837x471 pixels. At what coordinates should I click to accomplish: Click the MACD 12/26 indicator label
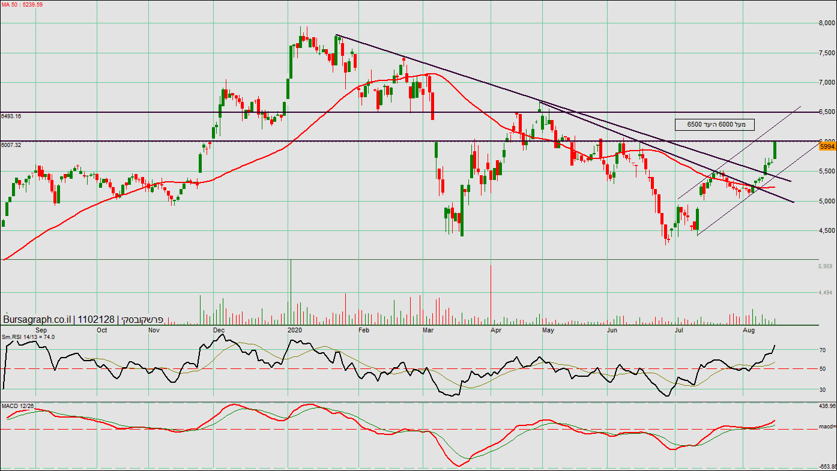point(18,406)
